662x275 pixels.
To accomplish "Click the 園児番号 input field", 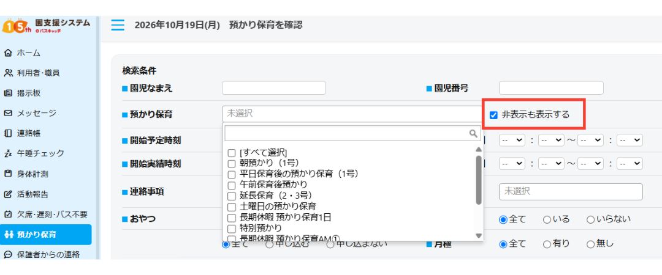I will pos(551,88).
